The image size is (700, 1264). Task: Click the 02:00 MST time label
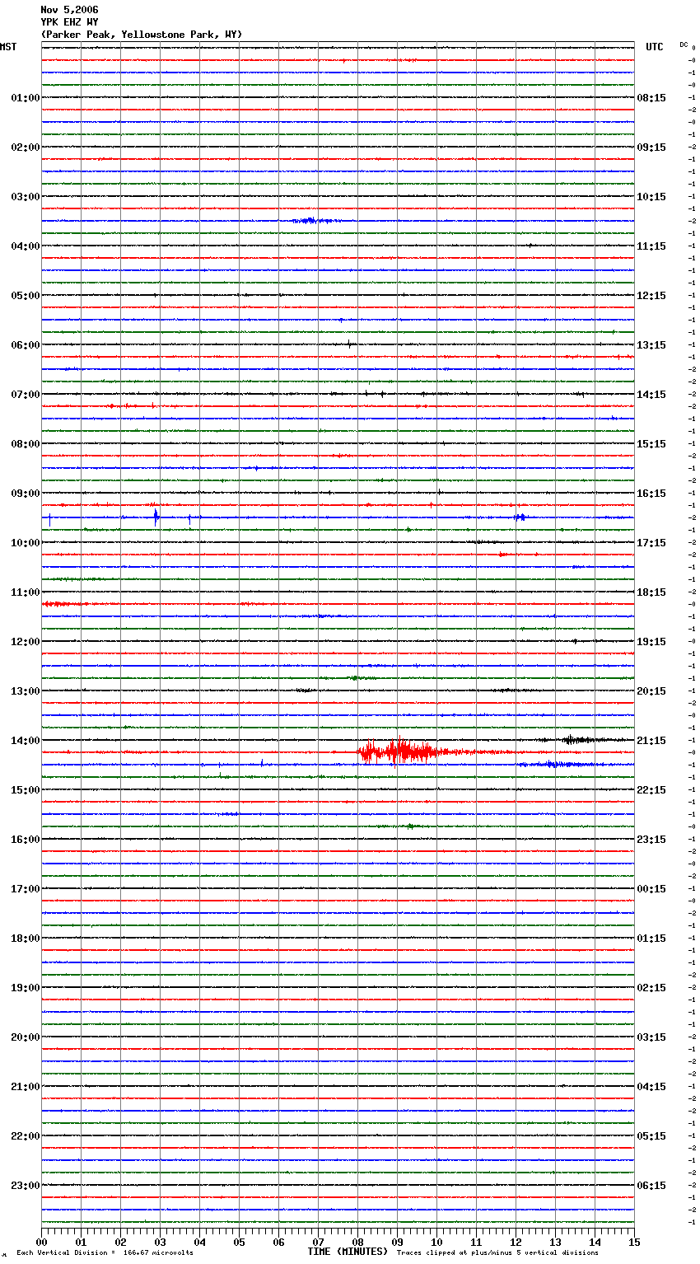pos(26,147)
